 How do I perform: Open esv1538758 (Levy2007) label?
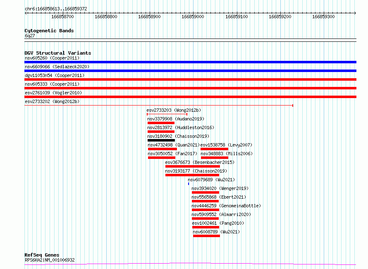(226, 145)
